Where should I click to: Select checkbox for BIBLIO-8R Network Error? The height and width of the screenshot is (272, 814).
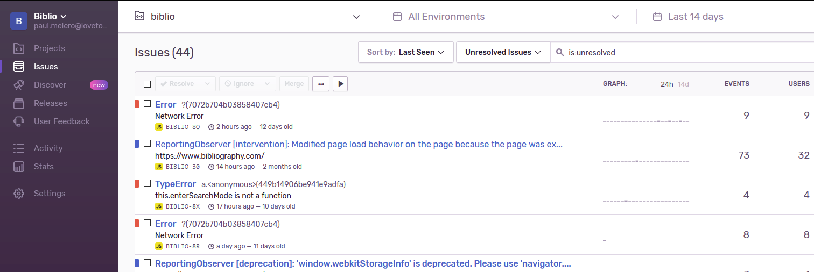click(148, 223)
